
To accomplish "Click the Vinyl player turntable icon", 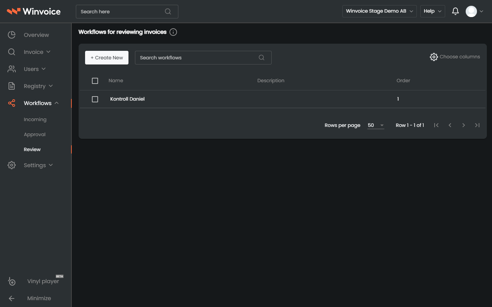I will [x=12, y=281].
